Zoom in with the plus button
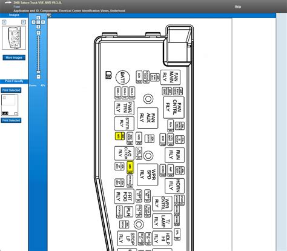 coord(38,33)
